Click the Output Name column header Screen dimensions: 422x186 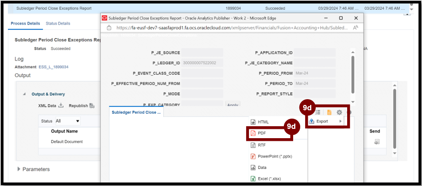(x=64, y=132)
